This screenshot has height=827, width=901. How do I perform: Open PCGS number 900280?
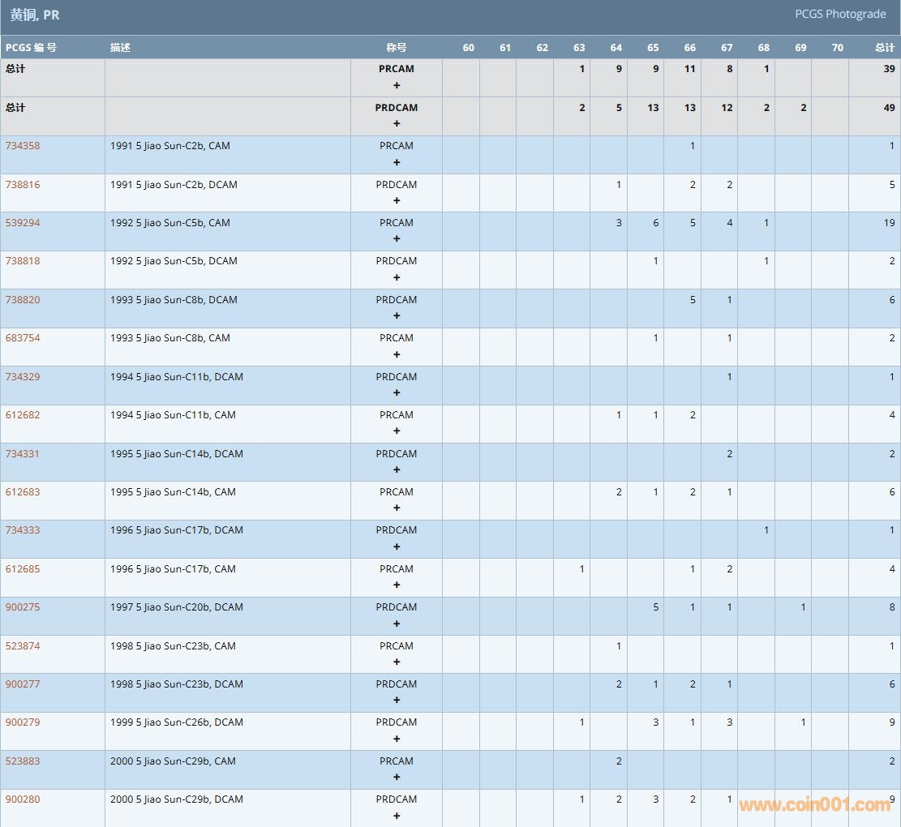pos(23,799)
